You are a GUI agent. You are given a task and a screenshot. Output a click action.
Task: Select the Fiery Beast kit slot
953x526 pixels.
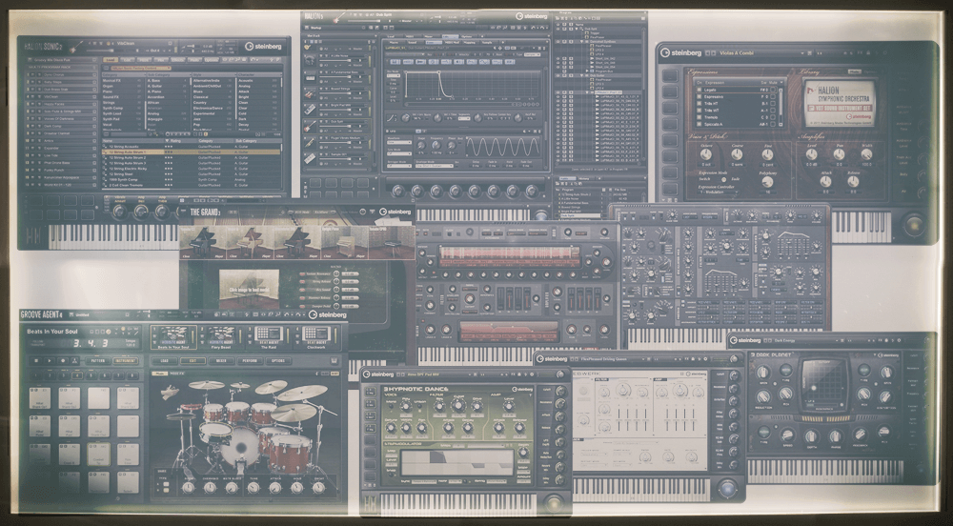(x=221, y=337)
